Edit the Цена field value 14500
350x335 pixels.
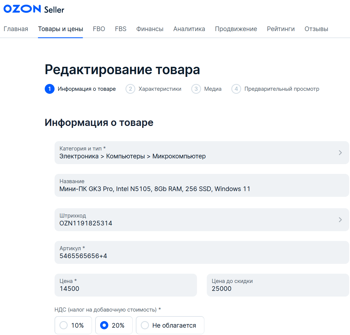coord(126,285)
